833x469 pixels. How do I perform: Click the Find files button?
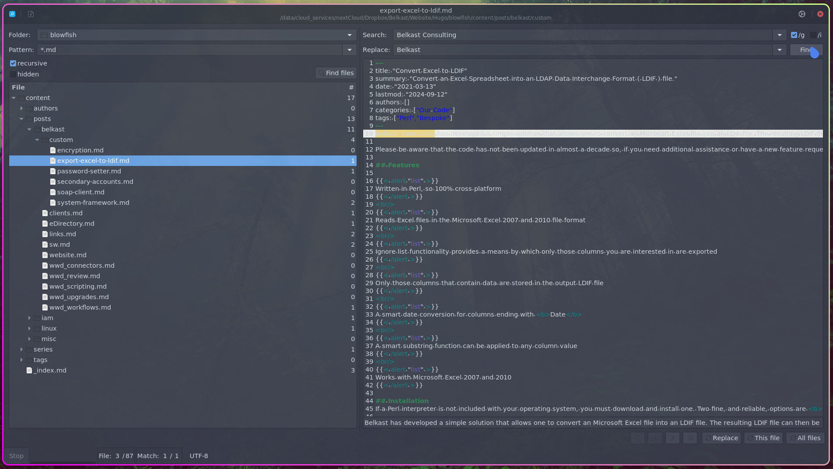tap(336, 73)
